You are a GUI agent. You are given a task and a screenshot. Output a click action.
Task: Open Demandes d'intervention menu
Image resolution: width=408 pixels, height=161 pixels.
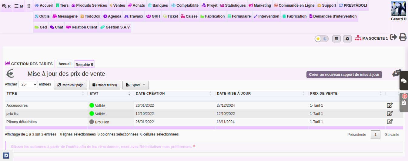pyautogui.click(x=333, y=16)
